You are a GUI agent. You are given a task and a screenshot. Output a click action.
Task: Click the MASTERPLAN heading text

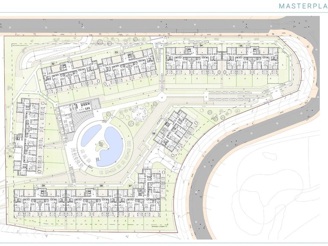tap(303, 6)
